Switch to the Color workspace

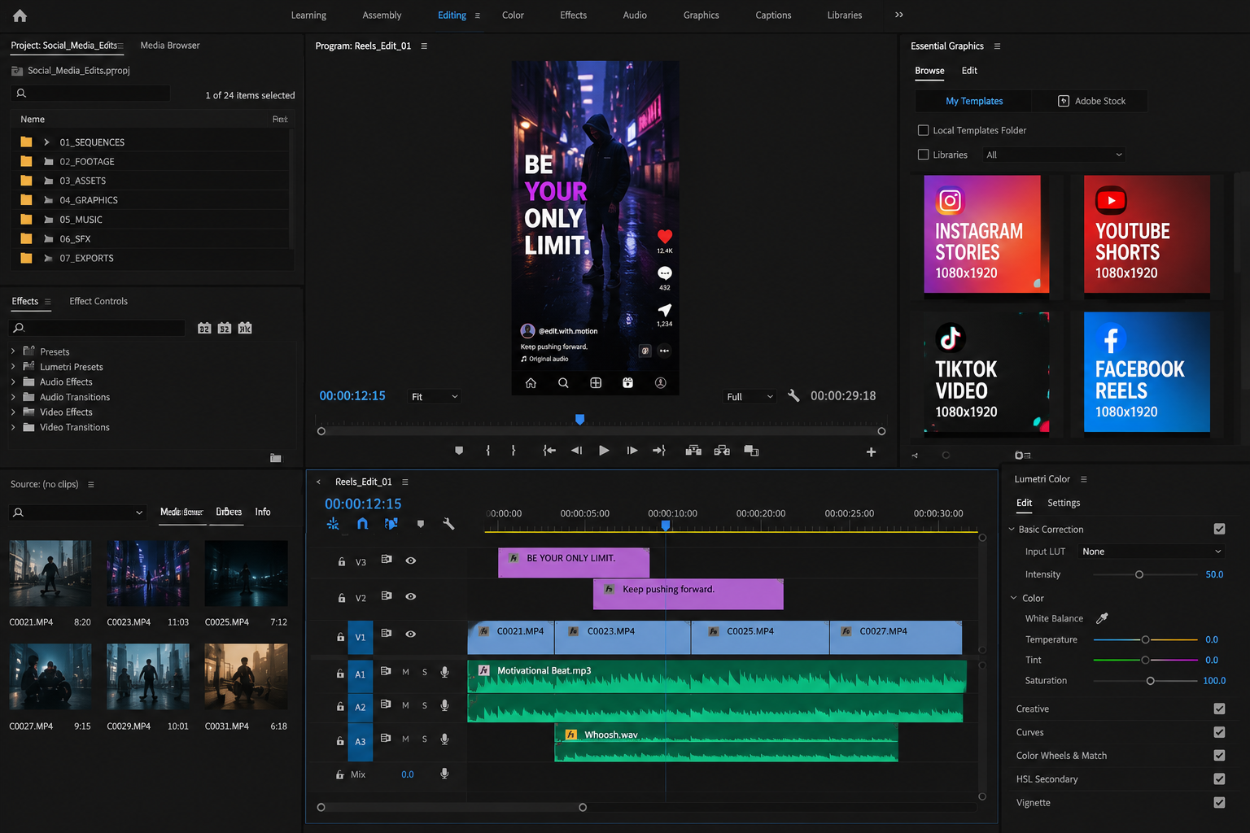(513, 15)
